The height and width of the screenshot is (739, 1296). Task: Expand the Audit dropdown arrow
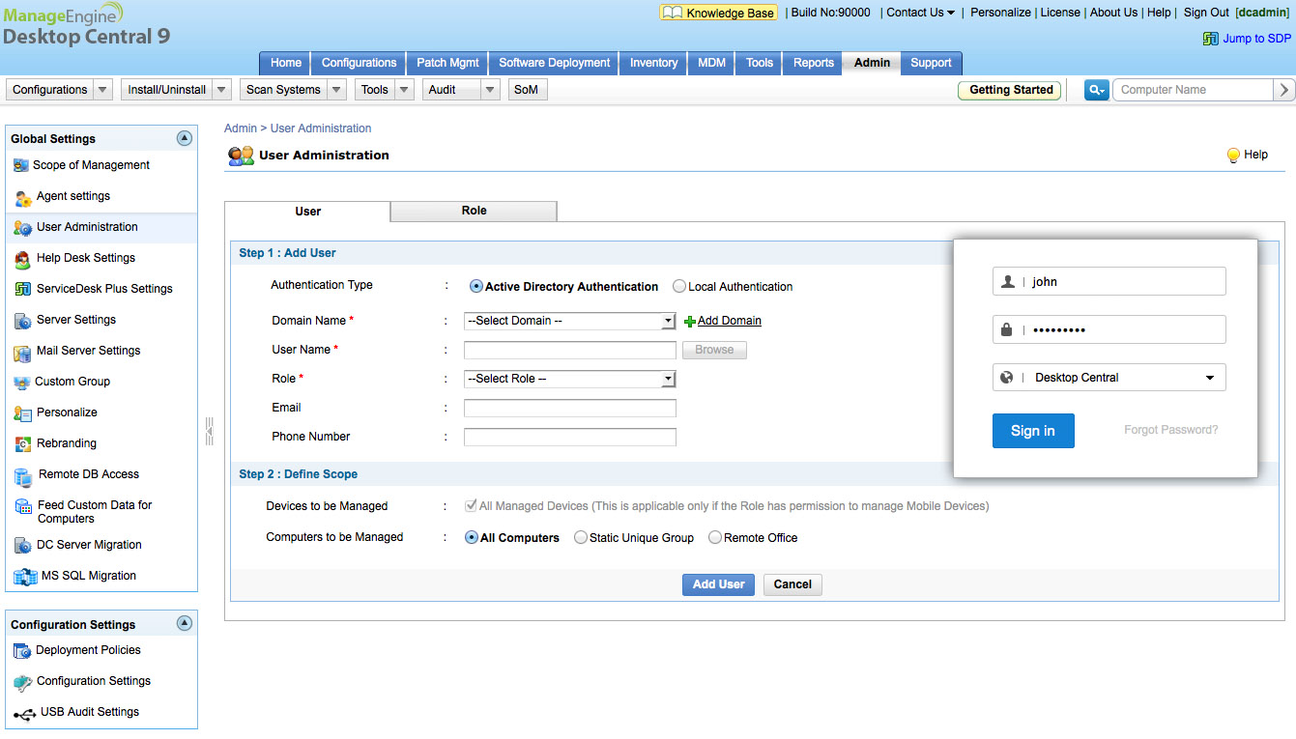tap(490, 90)
